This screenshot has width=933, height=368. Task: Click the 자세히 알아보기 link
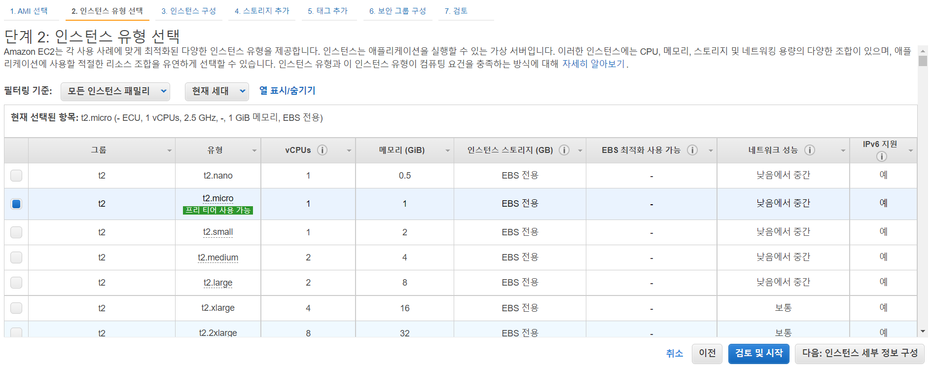593,64
